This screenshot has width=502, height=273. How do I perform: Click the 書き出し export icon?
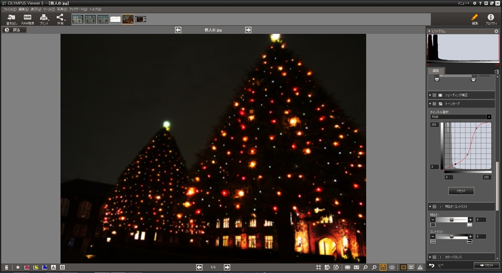pyautogui.click(x=12, y=19)
